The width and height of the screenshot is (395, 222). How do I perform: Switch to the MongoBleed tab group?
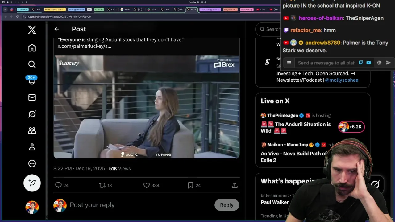76,10
